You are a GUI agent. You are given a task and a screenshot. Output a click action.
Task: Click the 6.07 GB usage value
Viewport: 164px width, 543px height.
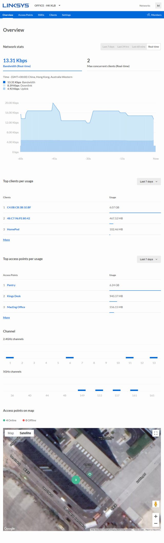[x=114, y=207]
